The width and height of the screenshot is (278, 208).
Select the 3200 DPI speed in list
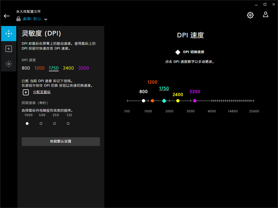tap(84, 68)
